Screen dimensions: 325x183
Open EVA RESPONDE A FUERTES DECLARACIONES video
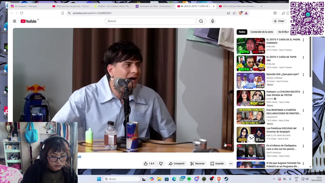(x=283, y=112)
